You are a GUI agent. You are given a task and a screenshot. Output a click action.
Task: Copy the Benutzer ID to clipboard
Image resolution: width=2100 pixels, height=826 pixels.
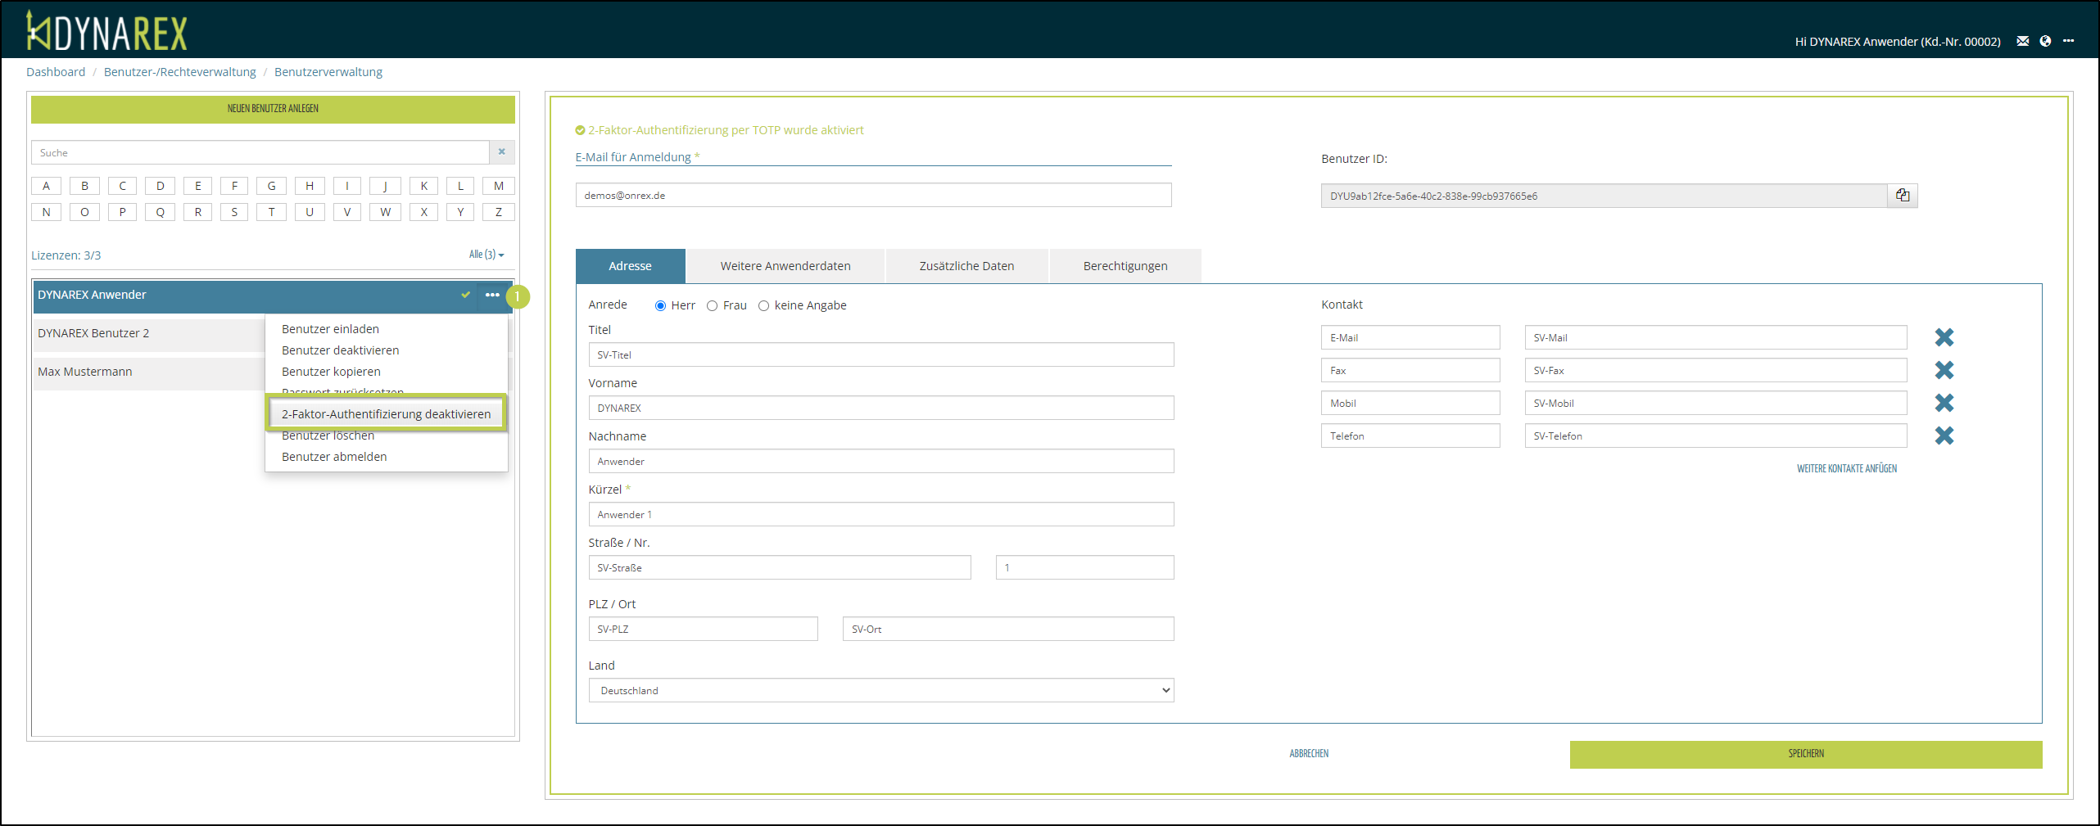click(x=1902, y=196)
